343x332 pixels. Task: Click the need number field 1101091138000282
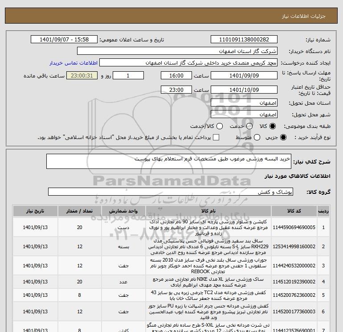pos(244,40)
